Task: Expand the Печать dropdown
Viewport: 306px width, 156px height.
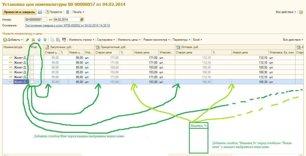Action: point(78,12)
